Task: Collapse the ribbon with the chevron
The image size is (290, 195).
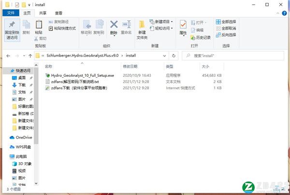Action: 277,13
